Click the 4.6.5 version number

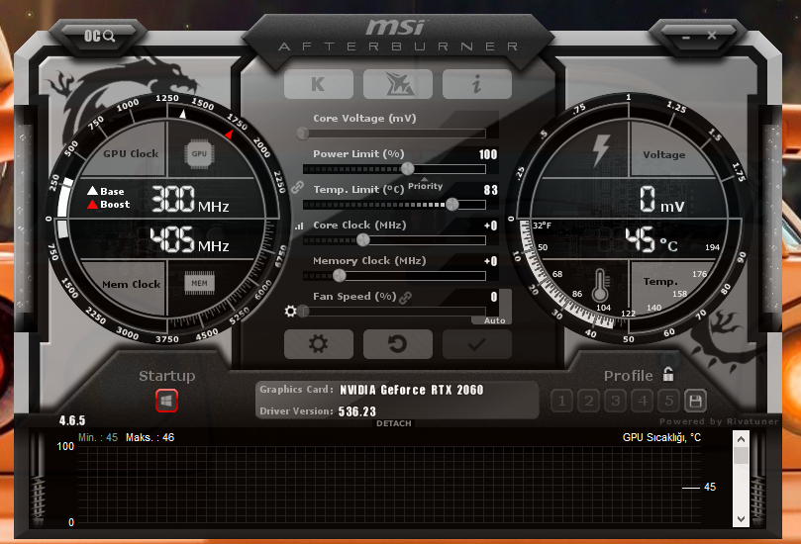coord(72,420)
